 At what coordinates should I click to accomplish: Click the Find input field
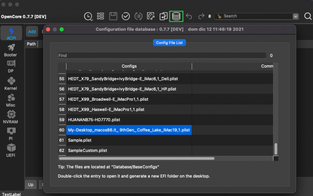162,56
